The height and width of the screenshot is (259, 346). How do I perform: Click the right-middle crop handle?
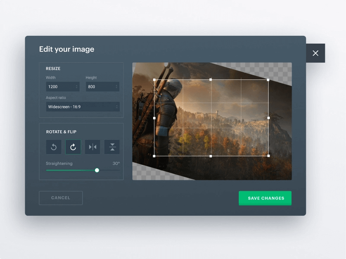click(268, 118)
